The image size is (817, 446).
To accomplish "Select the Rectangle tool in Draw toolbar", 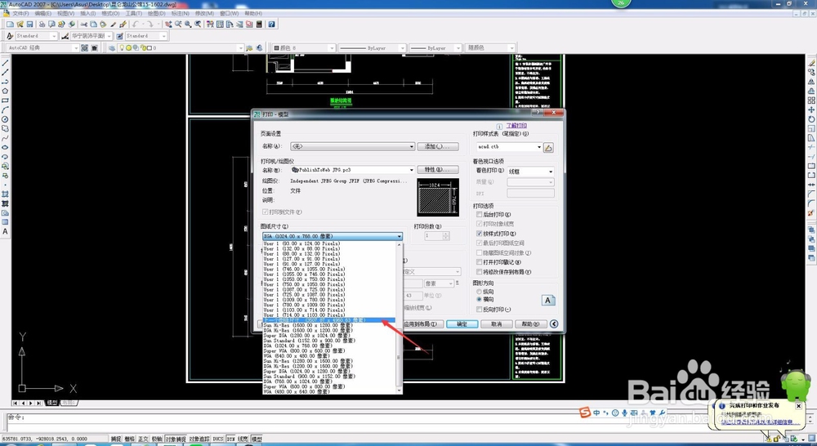I will [5, 100].
